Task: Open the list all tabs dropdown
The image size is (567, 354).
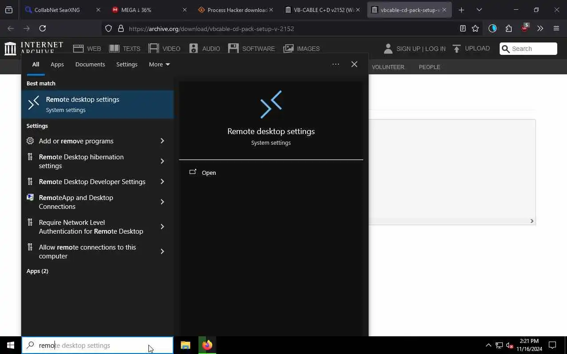Action: [479, 10]
